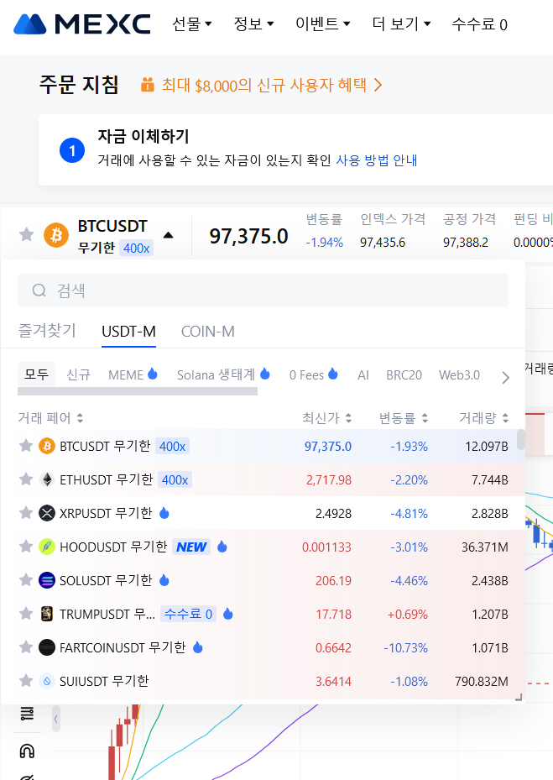The image size is (553, 780).
Task: Select the MEME category filter
Action: (133, 374)
